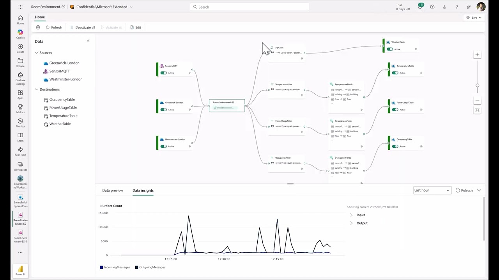The width and height of the screenshot is (499, 280).
Task: Zoom out on the canvas
Action: click(477, 100)
